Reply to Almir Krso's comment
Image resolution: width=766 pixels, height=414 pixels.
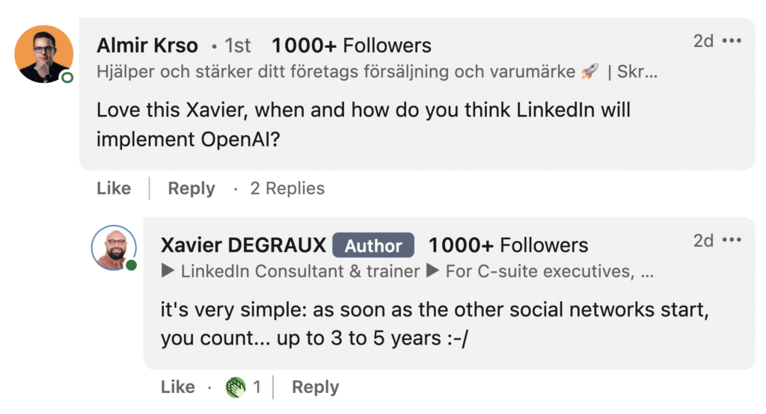coord(191,188)
